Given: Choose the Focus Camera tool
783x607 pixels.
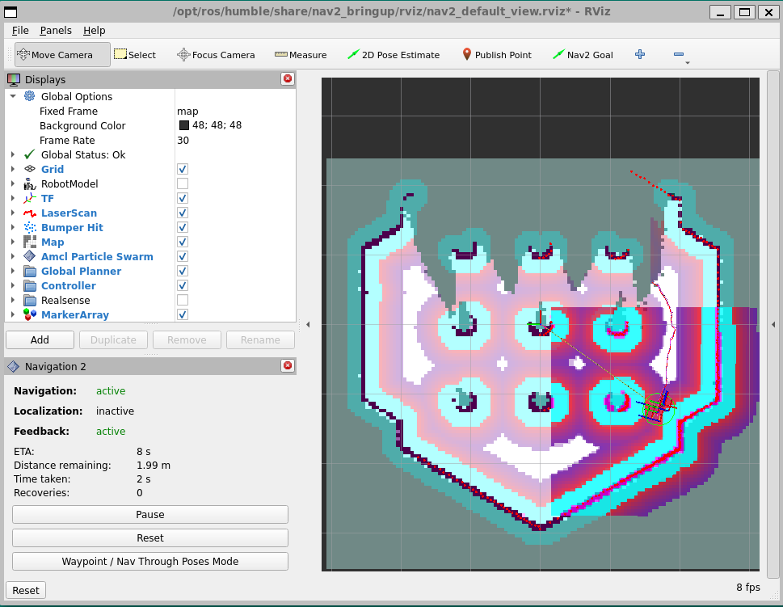Looking at the screenshot, I should [x=216, y=55].
